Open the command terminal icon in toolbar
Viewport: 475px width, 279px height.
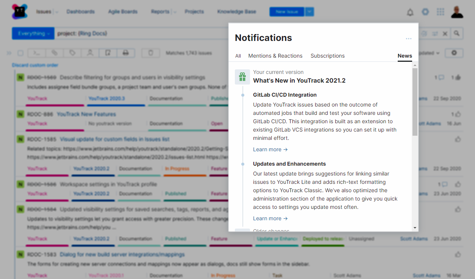pos(37,53)
